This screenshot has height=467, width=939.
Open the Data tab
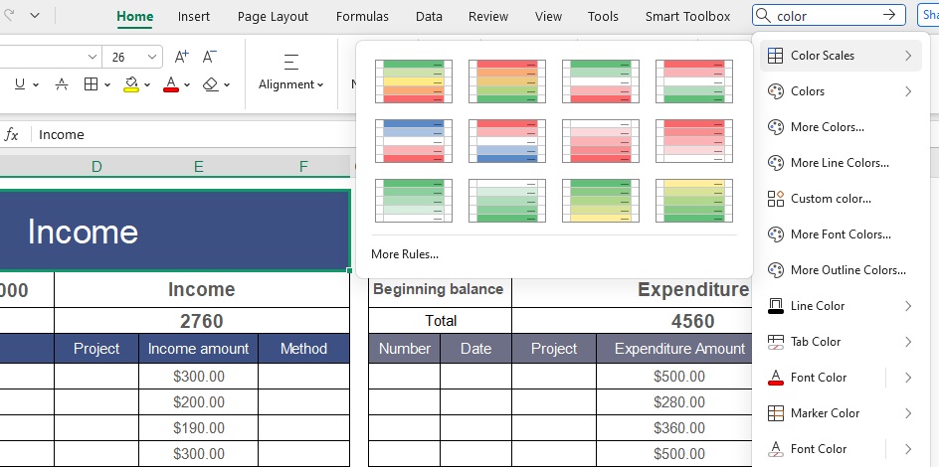point(429,17)
